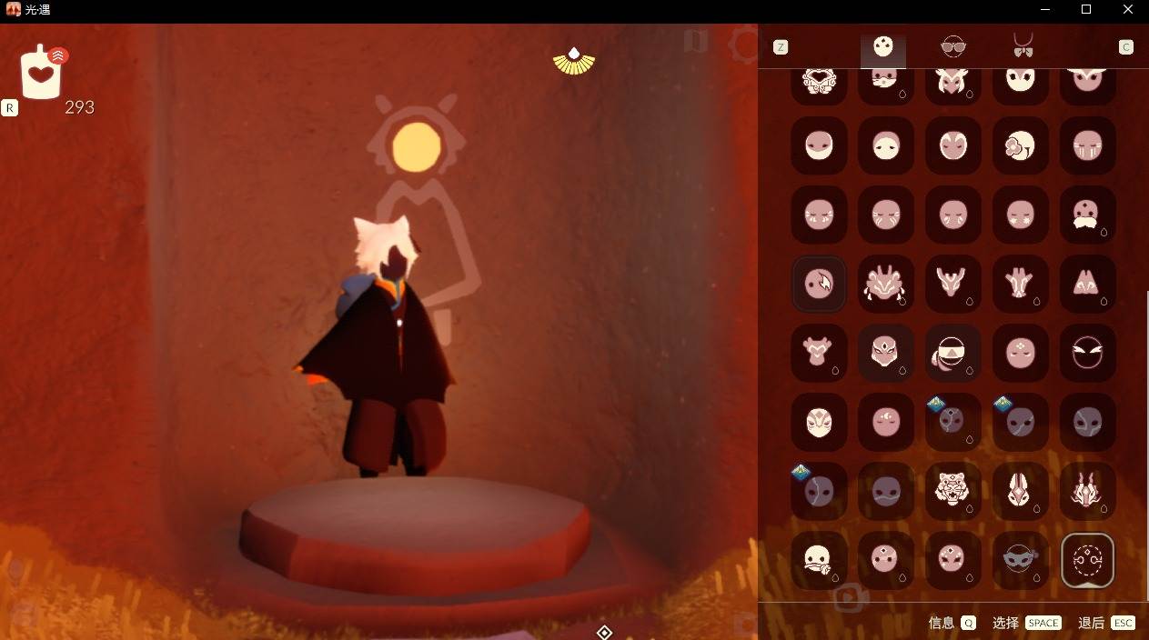Click the glowing sun spirit mural

point(417,145)
